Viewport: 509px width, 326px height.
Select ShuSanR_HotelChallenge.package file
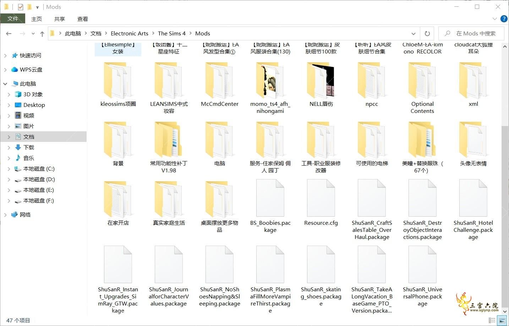tap(473, 210)
